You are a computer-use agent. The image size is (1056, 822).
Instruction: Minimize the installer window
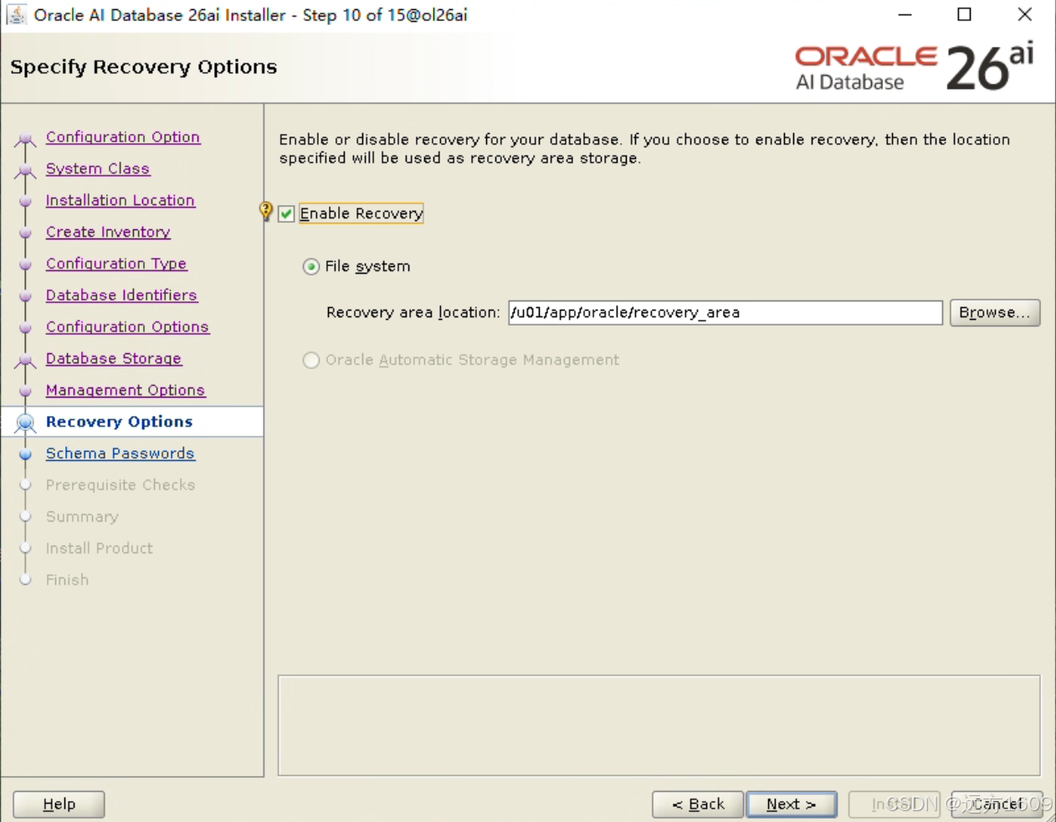click(905, 14)
